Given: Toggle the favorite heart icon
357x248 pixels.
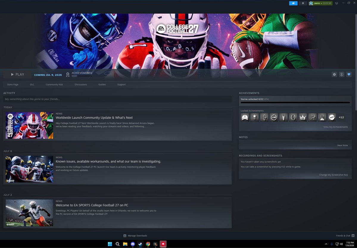Looking at the screenshot, I should coord(349,74).
